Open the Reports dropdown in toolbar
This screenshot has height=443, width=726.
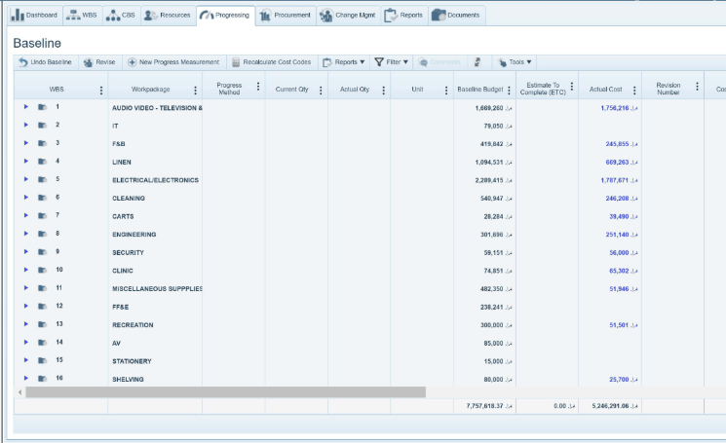coord(344,62)
